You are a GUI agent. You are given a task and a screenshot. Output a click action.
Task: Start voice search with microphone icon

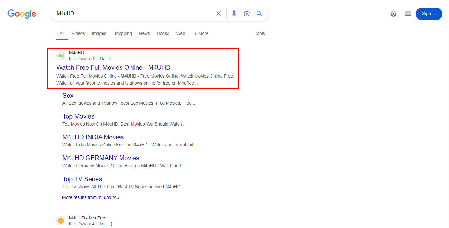(x=234, y=14)
